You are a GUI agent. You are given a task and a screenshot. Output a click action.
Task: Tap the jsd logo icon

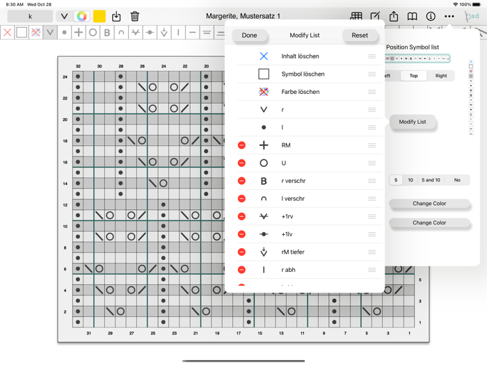472,16
